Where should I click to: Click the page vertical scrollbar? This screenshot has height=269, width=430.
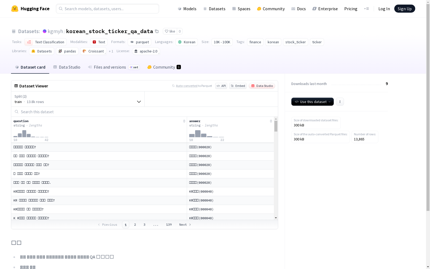(428, 108)
